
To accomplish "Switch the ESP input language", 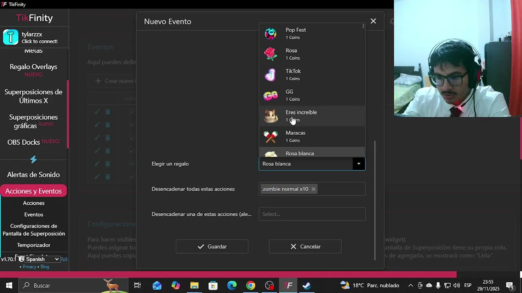I will (x=468, y=286).
